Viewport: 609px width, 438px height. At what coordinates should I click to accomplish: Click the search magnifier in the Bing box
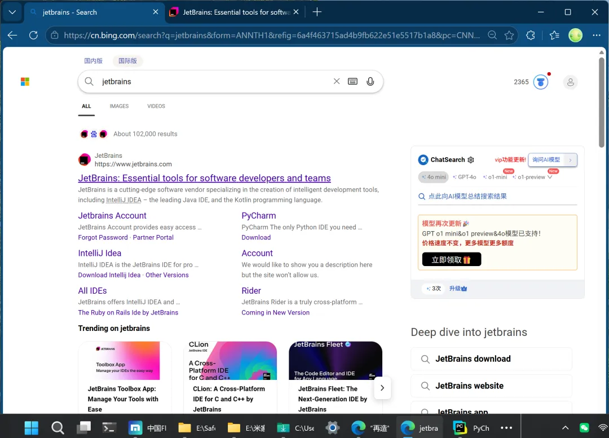pyautogui.click(x=89, y=82)
